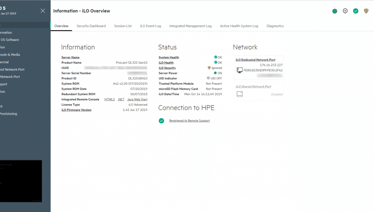The image size is (374, 212).
Task: Click green check icon beside Registered to Remote Support
Action: click(x=161, y=121)
